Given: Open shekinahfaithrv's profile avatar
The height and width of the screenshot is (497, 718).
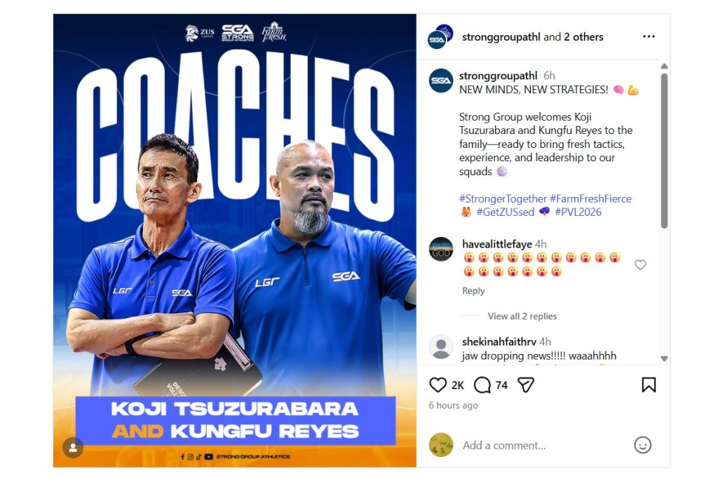Looking at the screenshot, I should coord(441,347).
